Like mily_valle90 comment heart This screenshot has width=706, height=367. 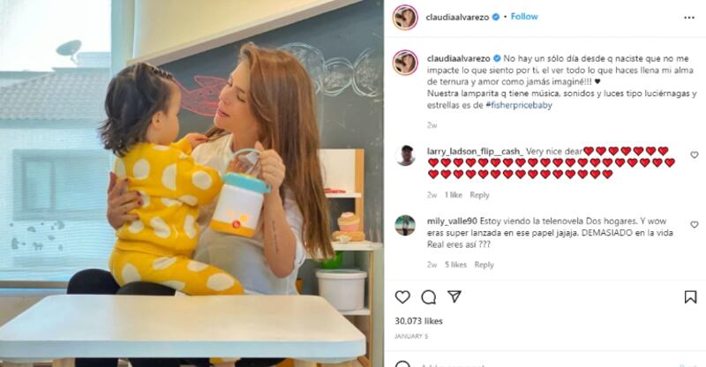695,224
